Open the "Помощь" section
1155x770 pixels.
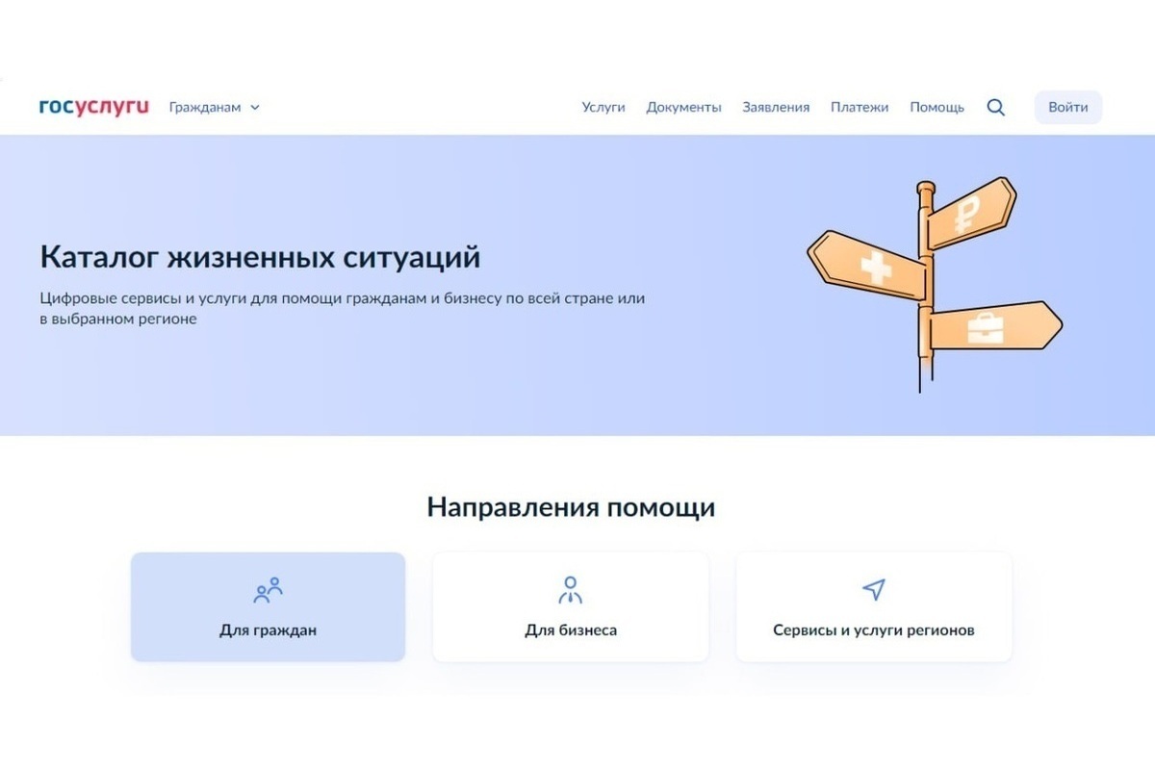point(935,107)
